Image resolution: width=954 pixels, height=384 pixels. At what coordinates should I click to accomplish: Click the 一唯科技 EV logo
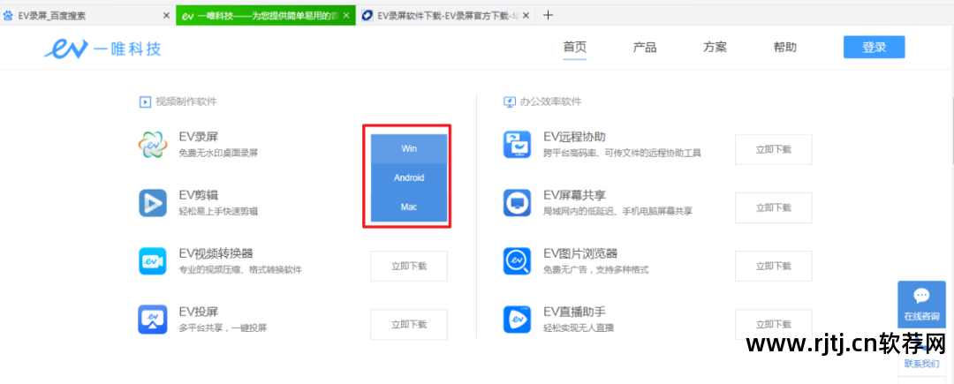point(102,48)
